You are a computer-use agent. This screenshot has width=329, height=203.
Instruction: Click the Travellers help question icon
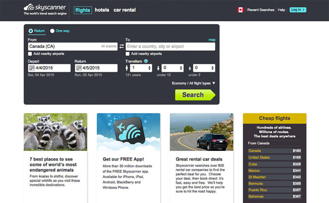146,61
